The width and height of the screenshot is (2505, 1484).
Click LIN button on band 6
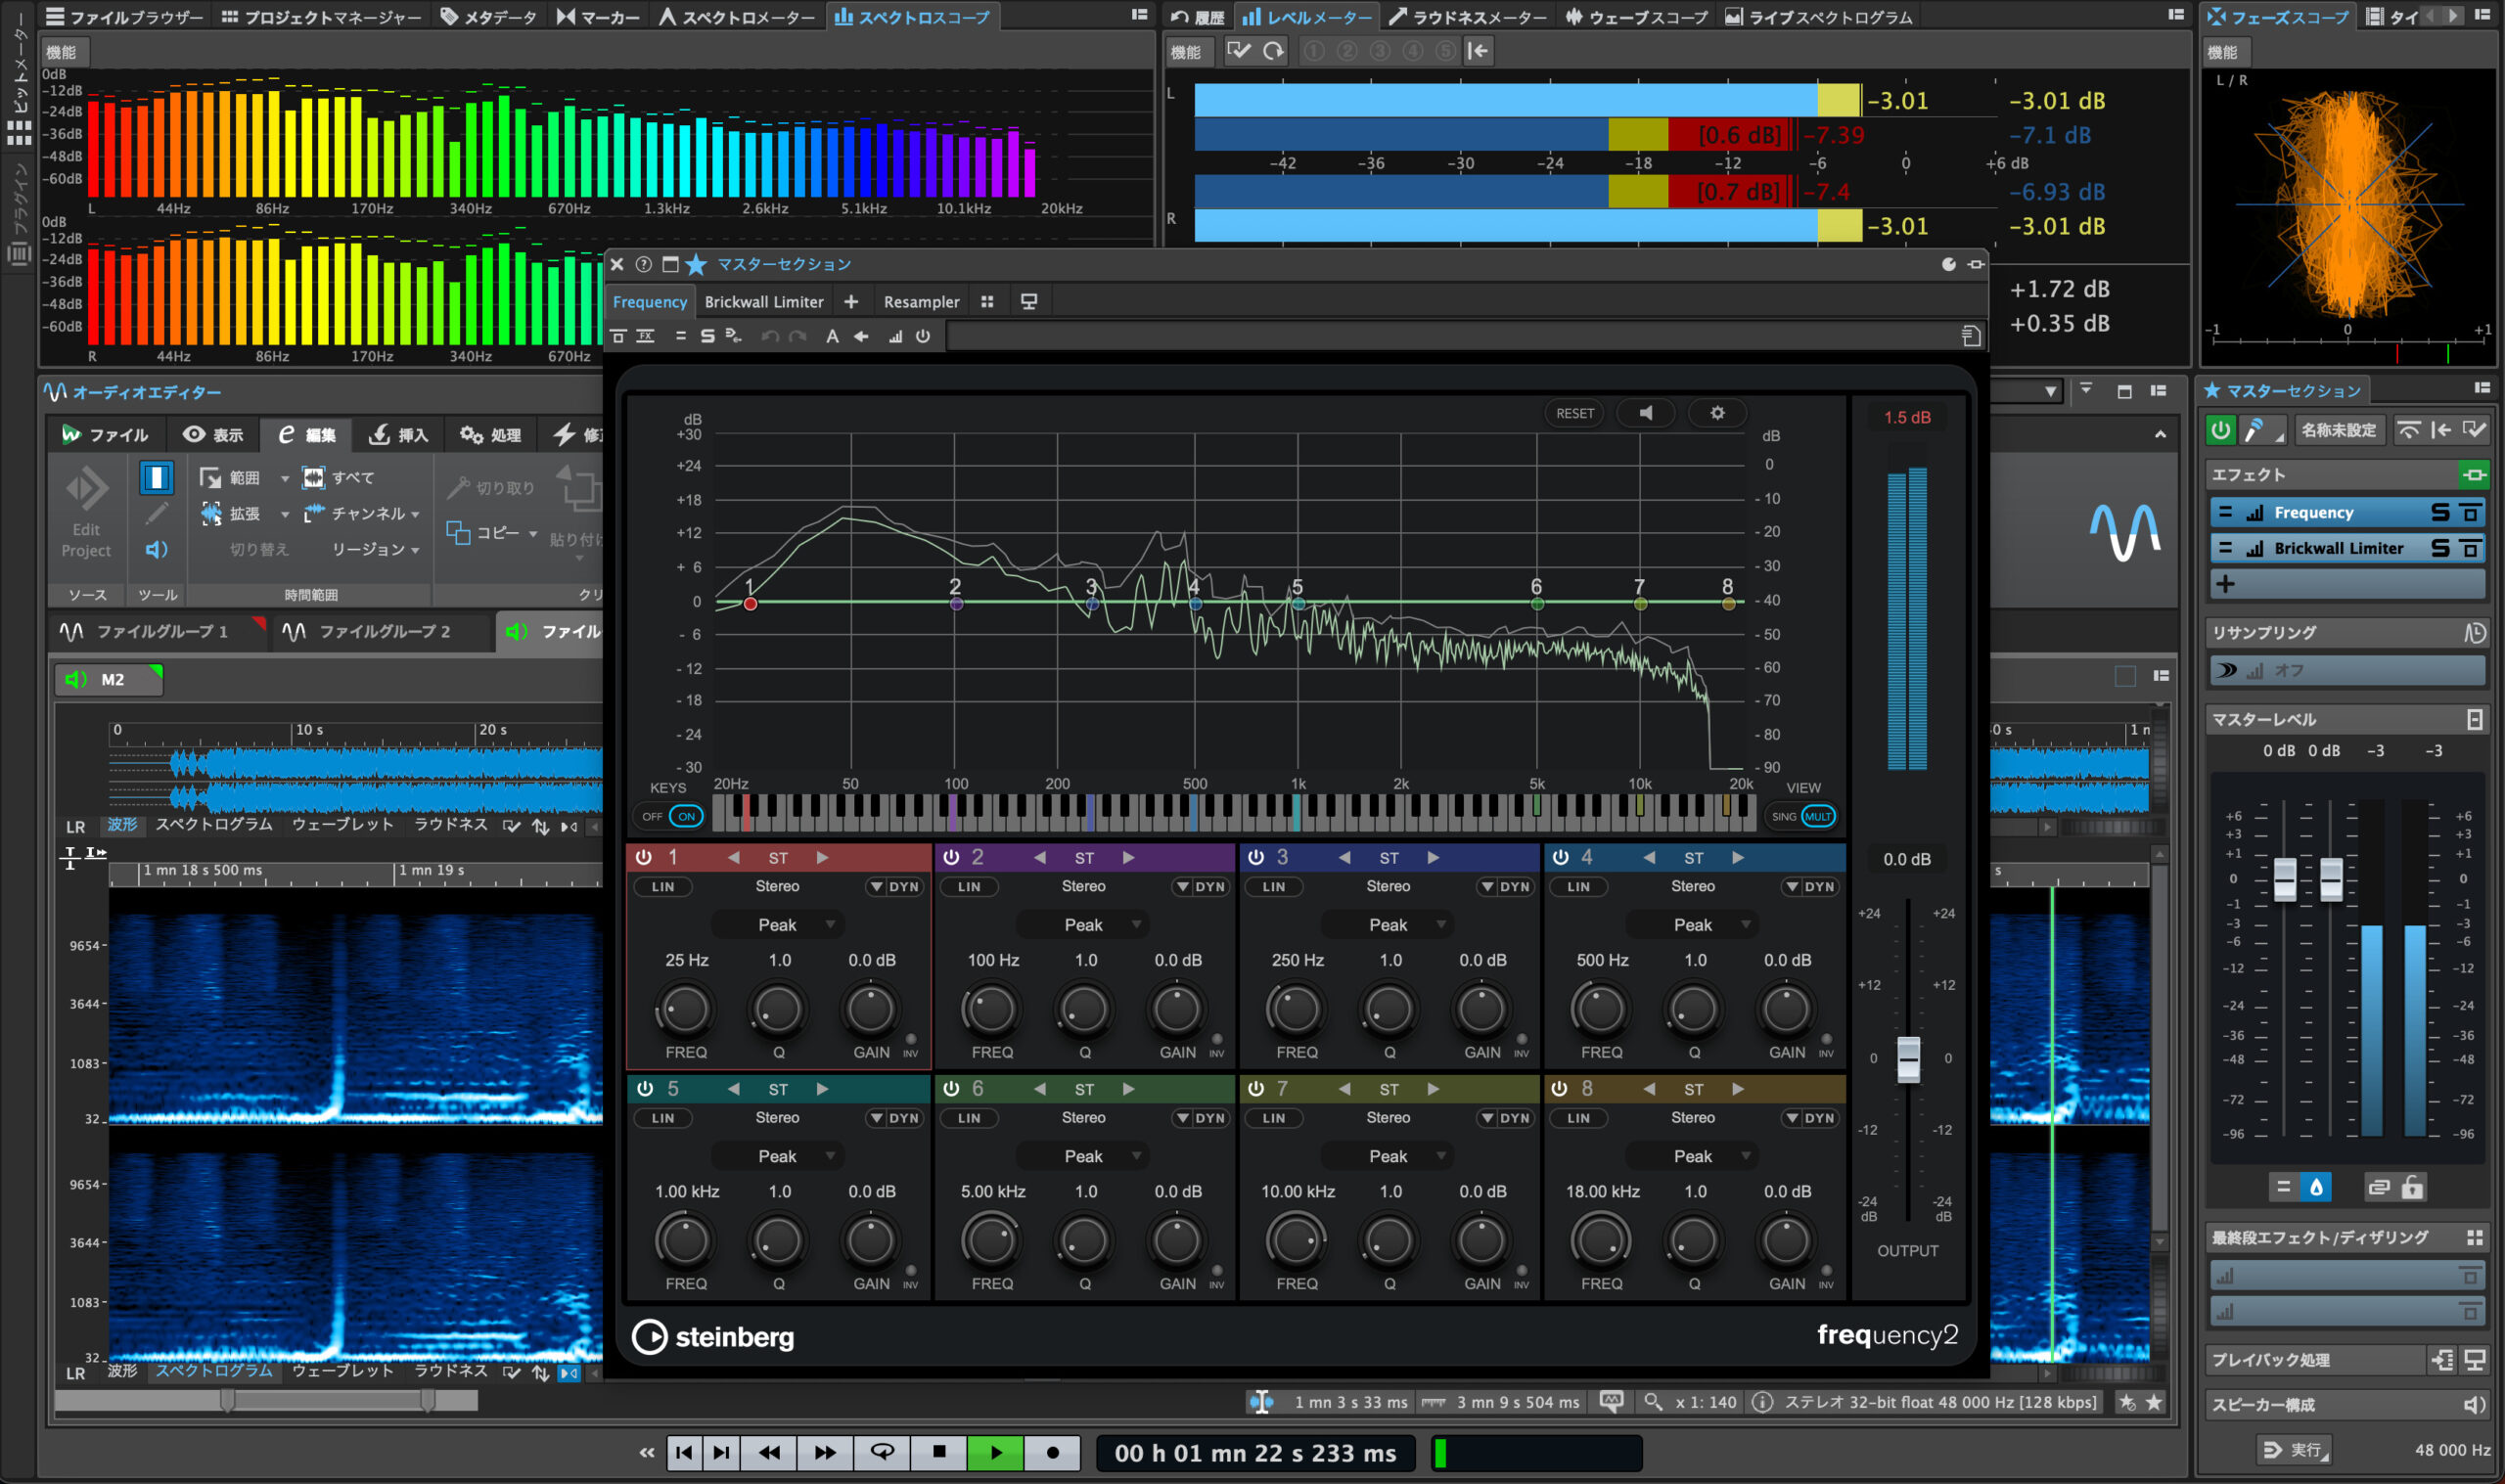pyautogui.click(x=969, y=1117)
